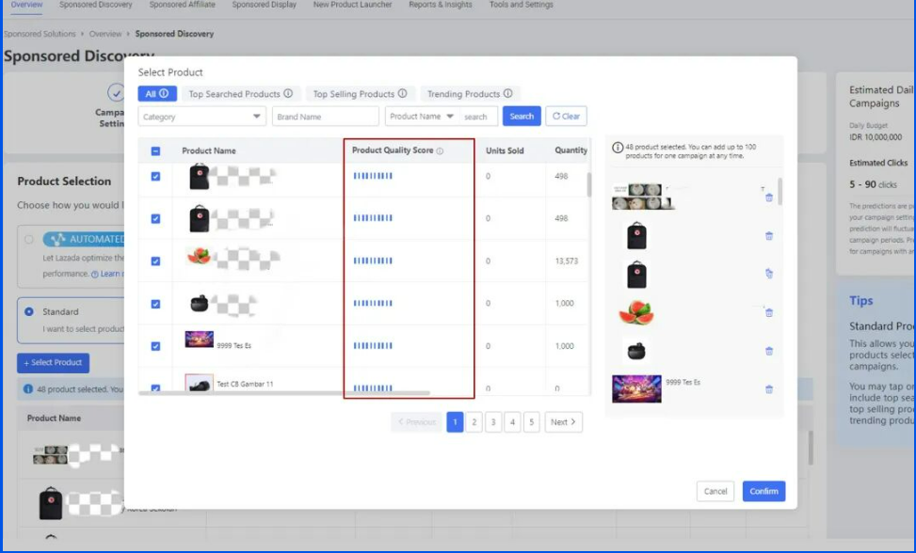Image resolution: width=916 pixels, height=553 pixels.
Task: Click the info icon on Top Selling Products
Action: [x=402, y=94]
